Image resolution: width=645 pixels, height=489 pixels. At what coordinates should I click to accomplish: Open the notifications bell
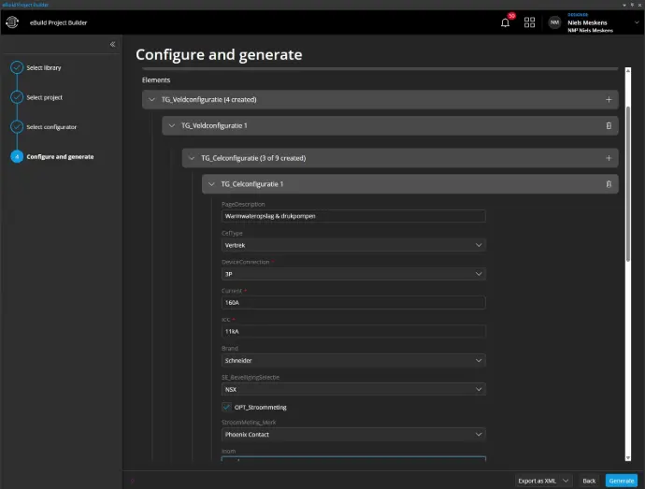505,22
